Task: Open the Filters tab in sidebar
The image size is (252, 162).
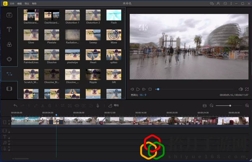Action: tap(9, 44)
